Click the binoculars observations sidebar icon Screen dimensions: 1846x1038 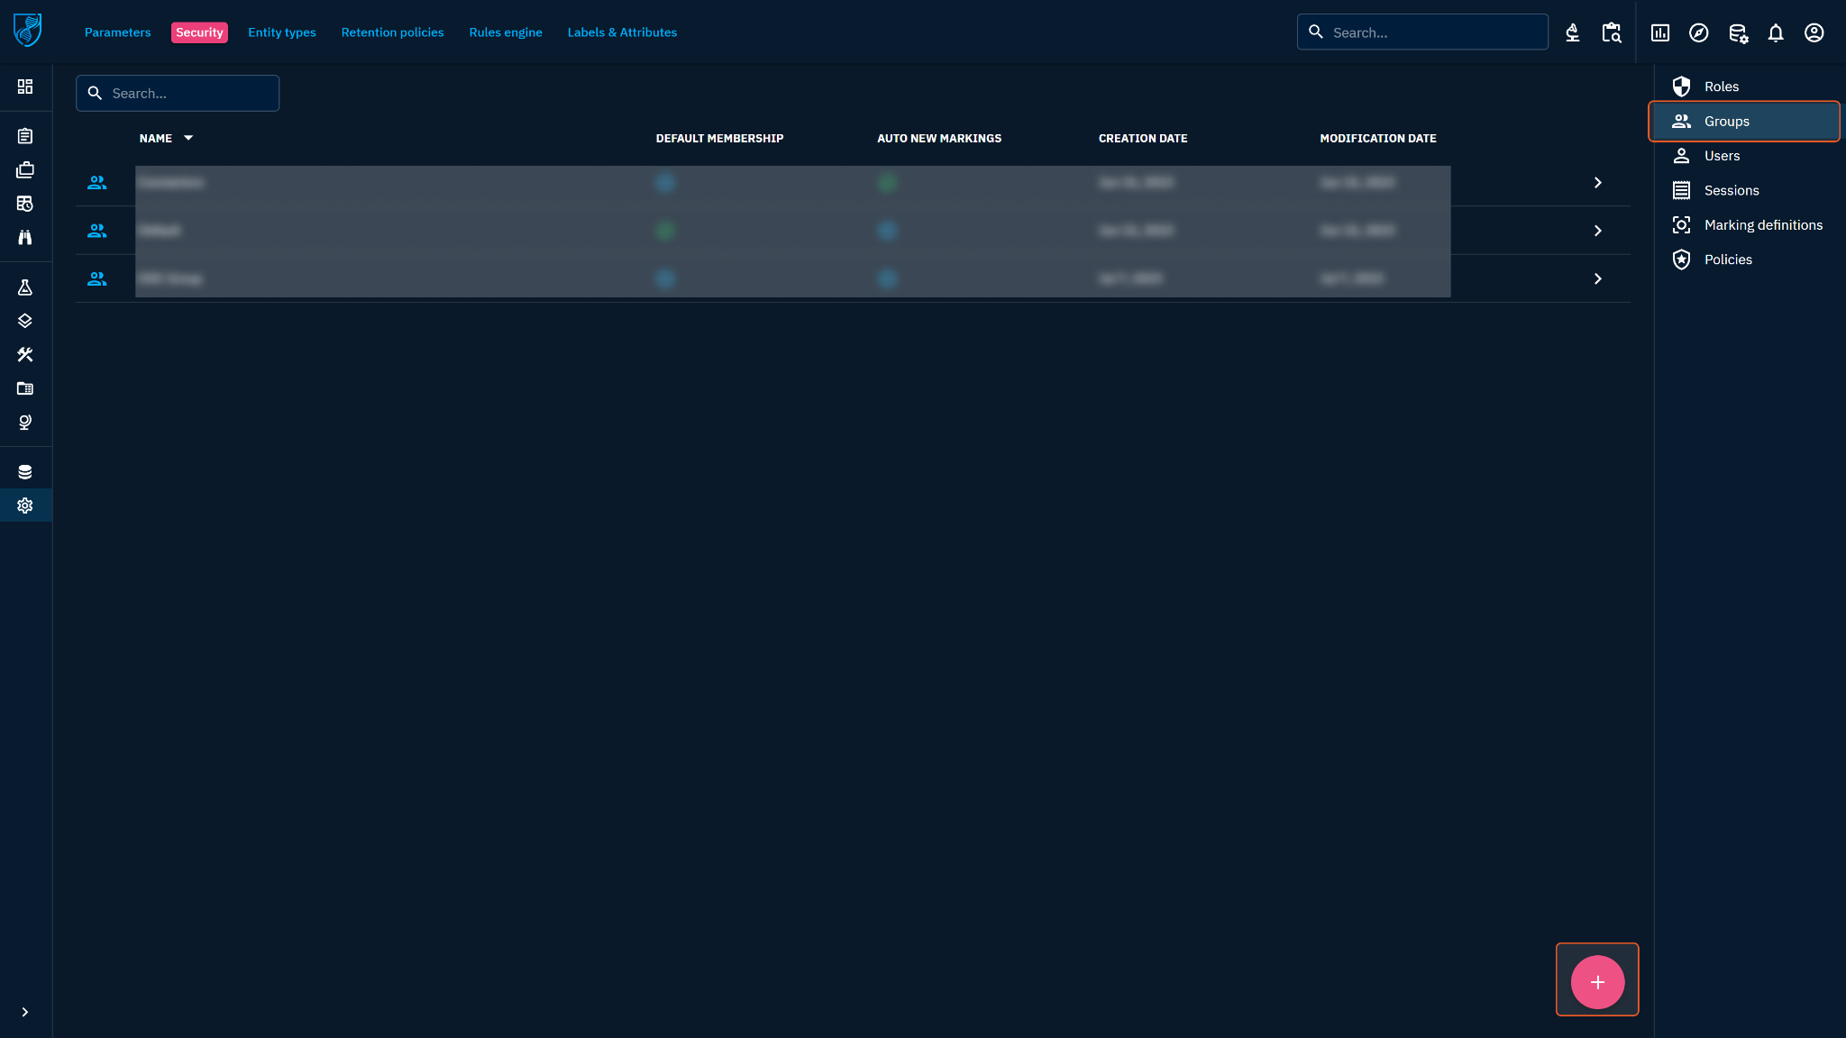tap(25, 237)
